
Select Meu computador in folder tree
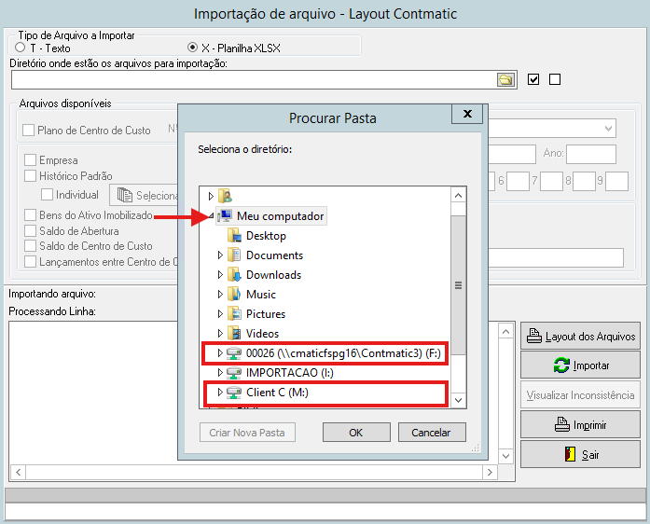(280, 216)
